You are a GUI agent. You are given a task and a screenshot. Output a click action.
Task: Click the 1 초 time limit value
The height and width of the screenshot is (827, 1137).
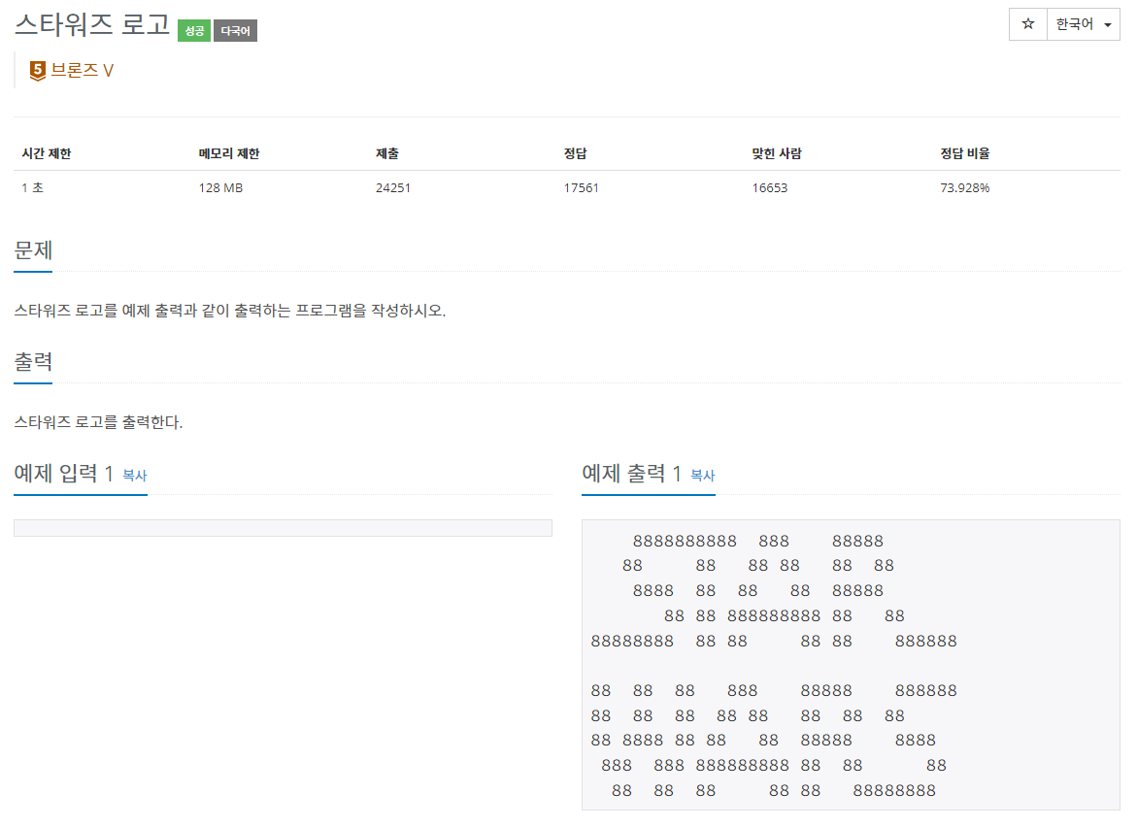pos(33,187)
